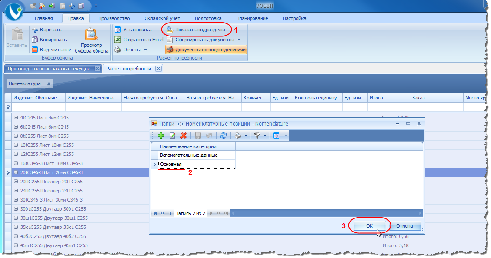Click the funnel filter icon in dialog
Viewport: 491px width, 258px height.
pos(257,136)
